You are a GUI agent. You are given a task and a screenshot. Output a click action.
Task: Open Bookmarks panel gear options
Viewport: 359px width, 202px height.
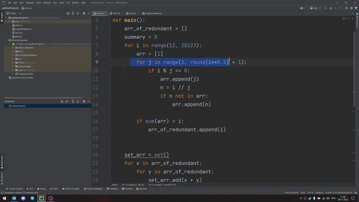pos(84,102)
